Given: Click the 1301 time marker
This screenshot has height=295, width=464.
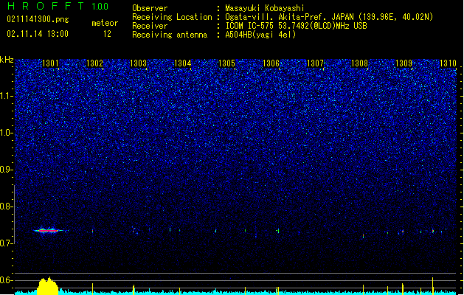Looking at the screenshot, I should pos(50,63).
